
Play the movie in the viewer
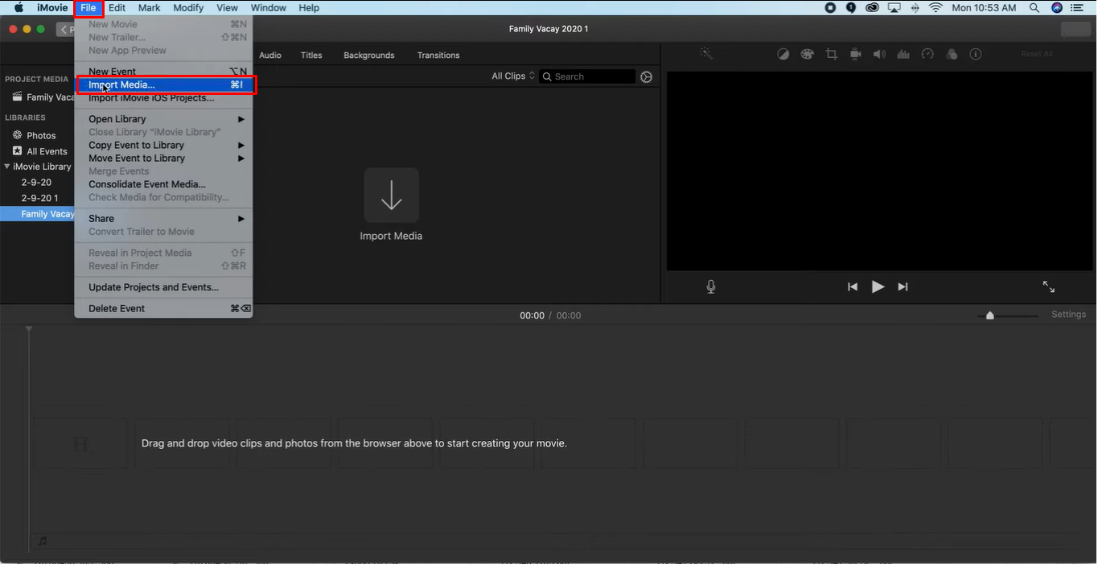pyautogui.click(x=878, y=286)
